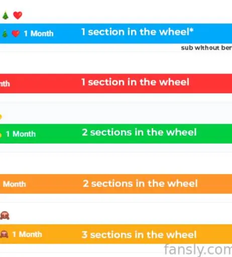Screen dimensions: 232x257
Task: Click the 'sub without' footnote text
Action: pos(206,48)
